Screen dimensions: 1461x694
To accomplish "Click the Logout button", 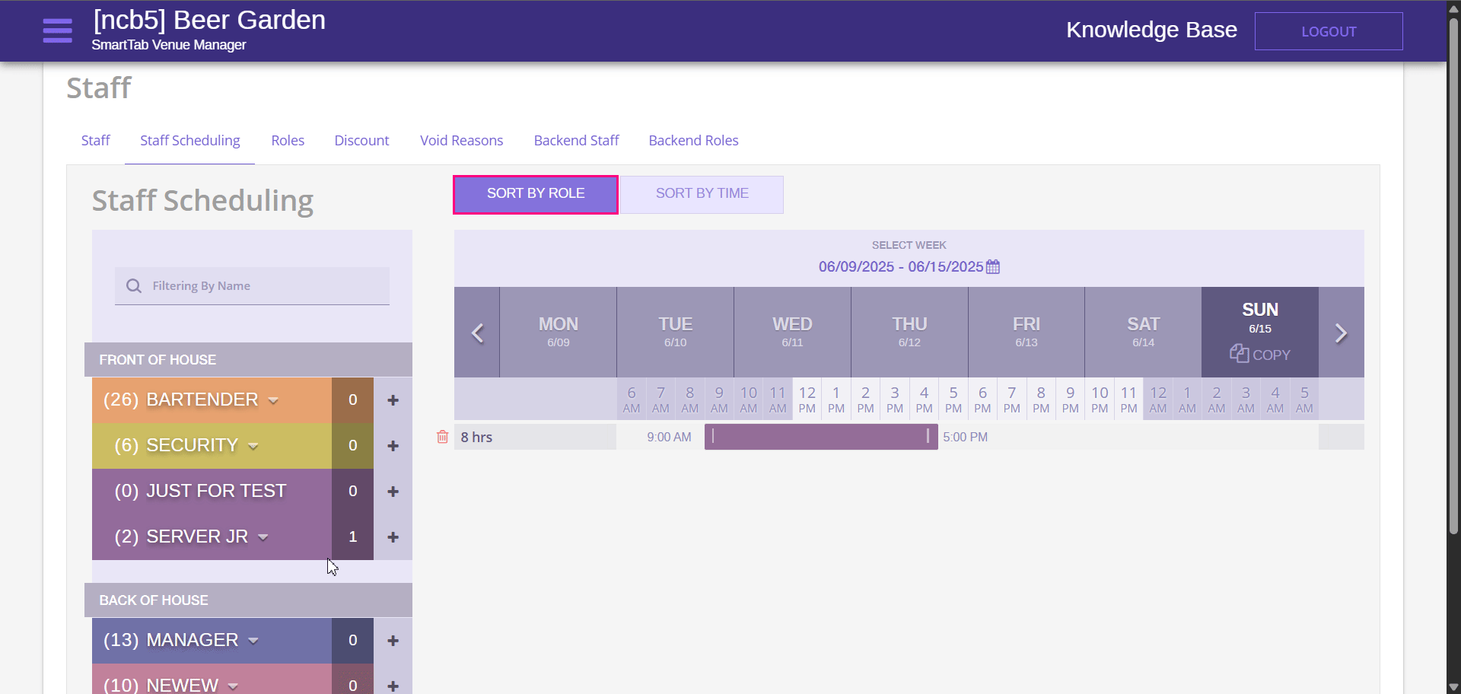I will [1328, 31].
